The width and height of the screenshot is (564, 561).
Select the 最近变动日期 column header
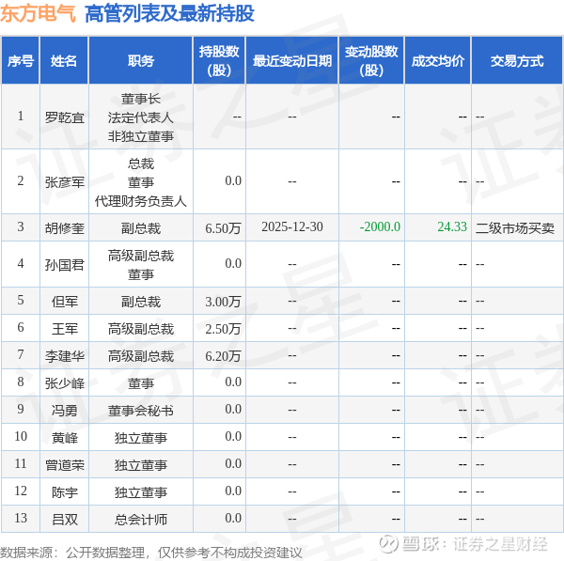click(x=292, y=61)
